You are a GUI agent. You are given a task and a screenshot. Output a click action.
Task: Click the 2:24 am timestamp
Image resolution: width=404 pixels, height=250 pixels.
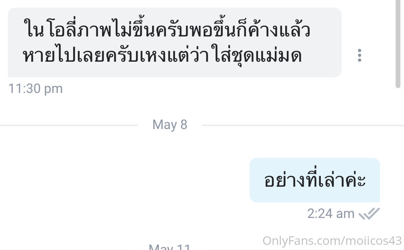(x=331, y=214)
